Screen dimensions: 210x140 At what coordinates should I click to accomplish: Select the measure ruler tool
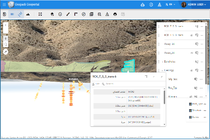(68, 14)
